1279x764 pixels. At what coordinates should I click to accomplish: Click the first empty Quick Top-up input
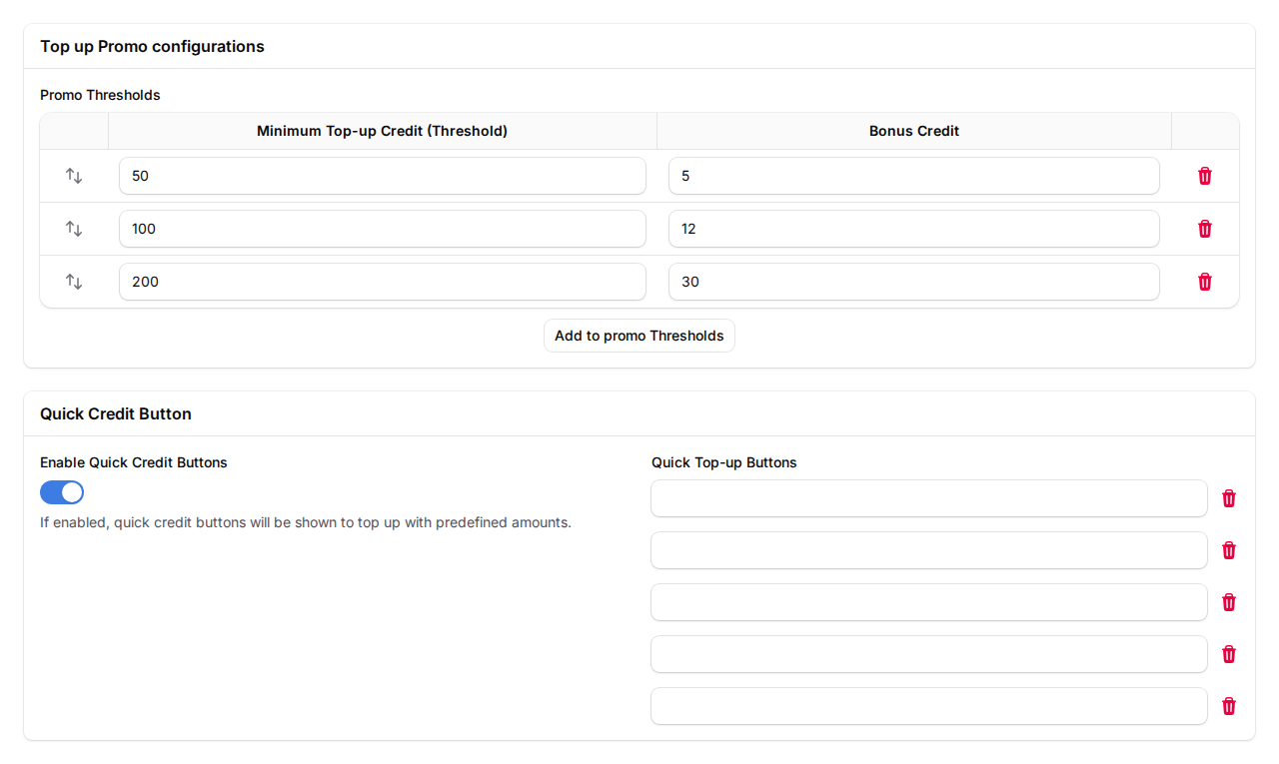click(x=928, y=498)
